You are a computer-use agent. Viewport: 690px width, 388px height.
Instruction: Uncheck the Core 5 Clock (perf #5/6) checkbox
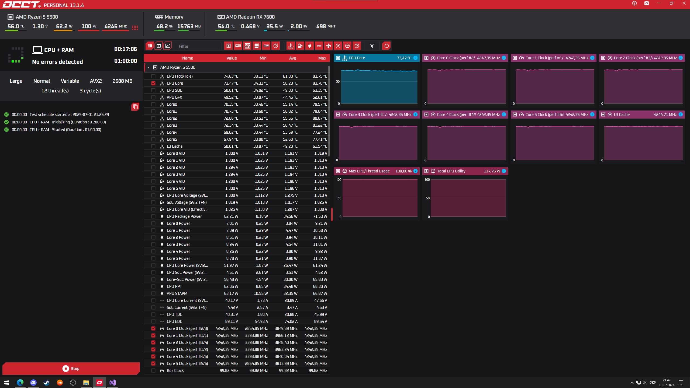click(x=153, y=363)
